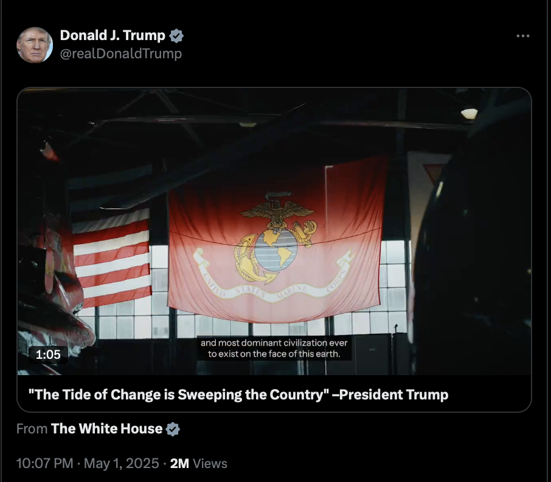This screenshot has height=482, width=551.
Task: Click the "From" label before White House
Action: click(32, 429)
